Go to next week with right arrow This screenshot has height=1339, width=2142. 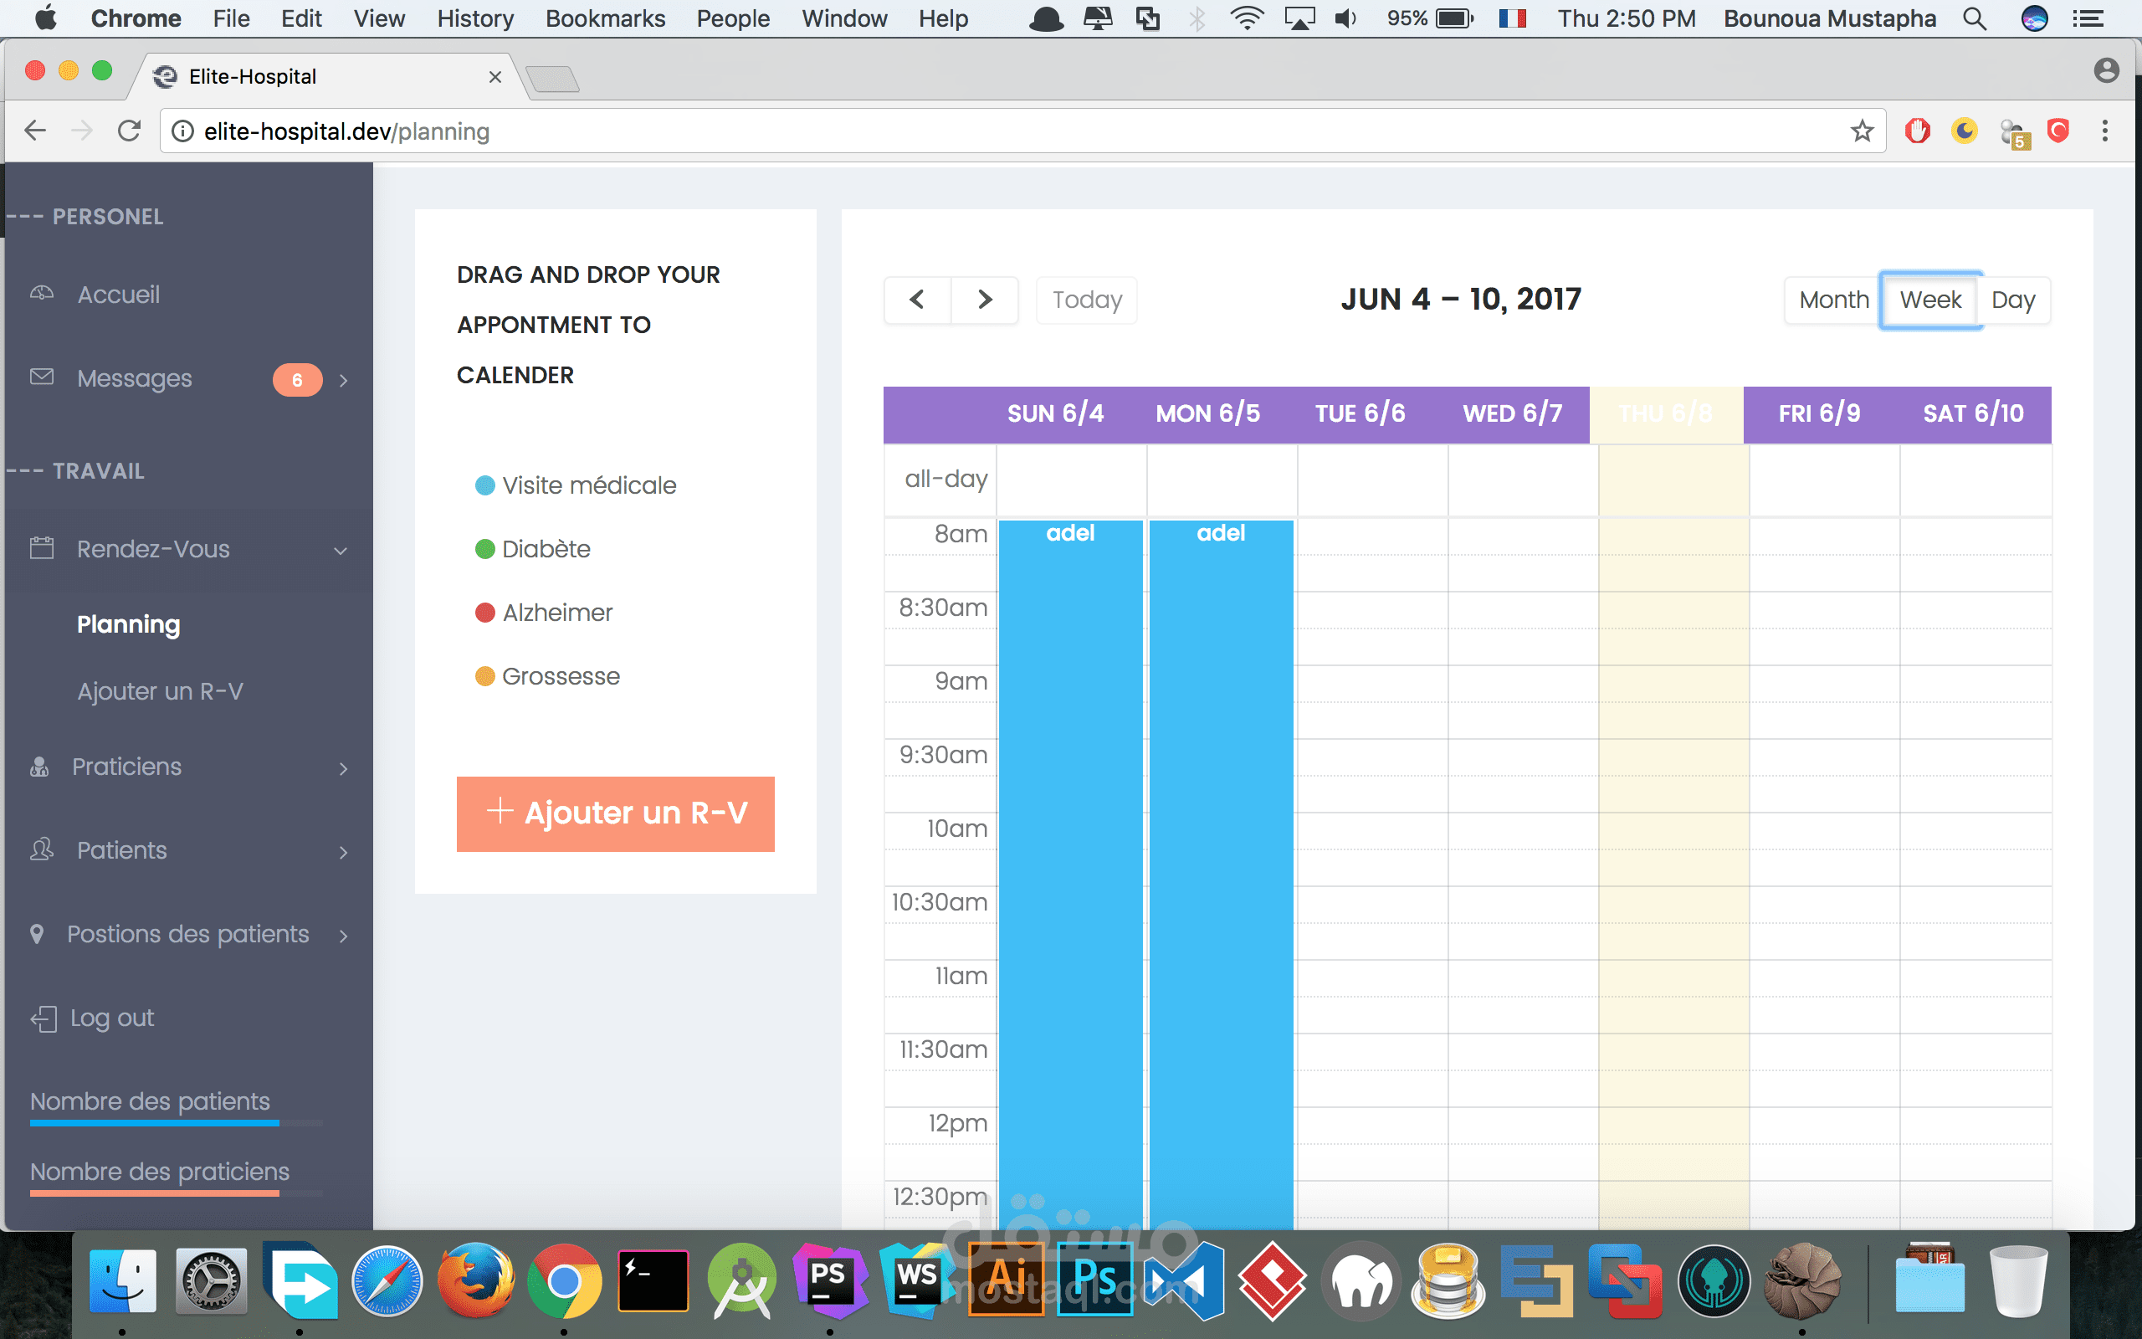click(x=984, y=300)
